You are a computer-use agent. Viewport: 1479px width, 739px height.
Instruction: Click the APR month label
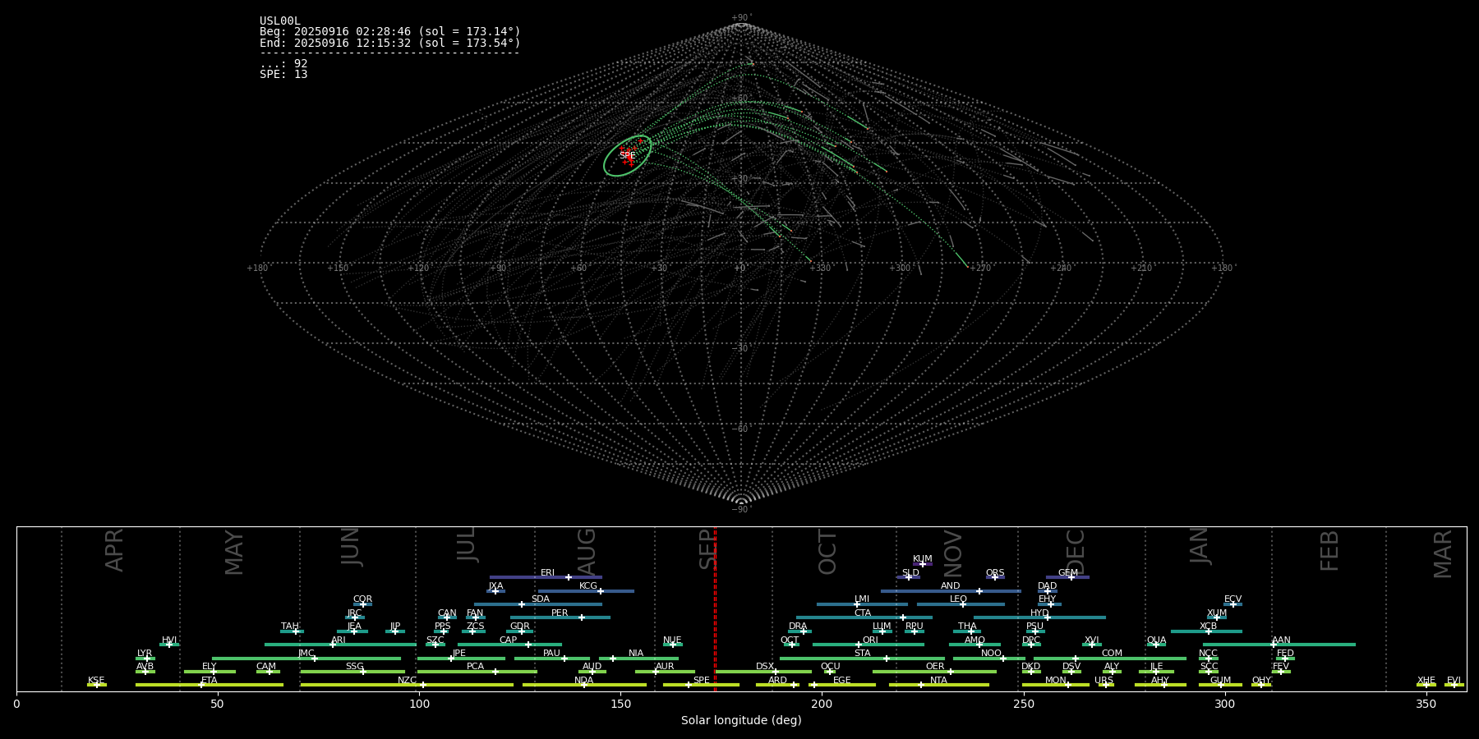[114, 550]
